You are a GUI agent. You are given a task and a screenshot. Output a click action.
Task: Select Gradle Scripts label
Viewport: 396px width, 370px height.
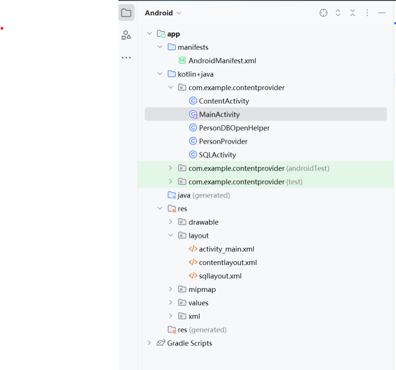click(190, 343)
